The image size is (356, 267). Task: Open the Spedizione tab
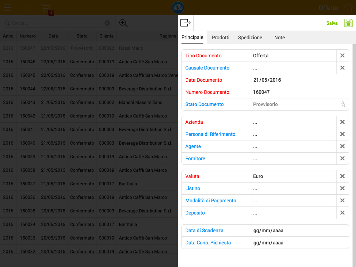coord(250,38)
